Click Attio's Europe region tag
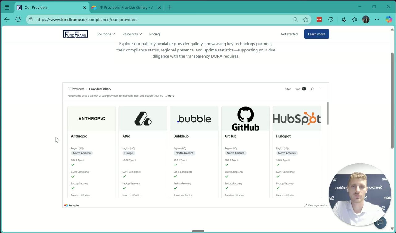The image size is (396, 233). tap(128, 153)
